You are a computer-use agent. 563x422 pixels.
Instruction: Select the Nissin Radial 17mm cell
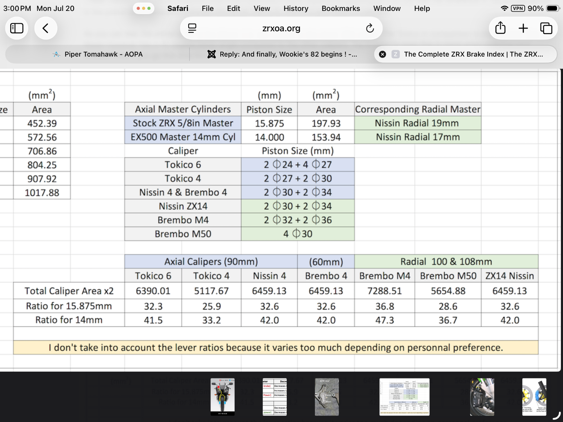(x=418, y=137)
